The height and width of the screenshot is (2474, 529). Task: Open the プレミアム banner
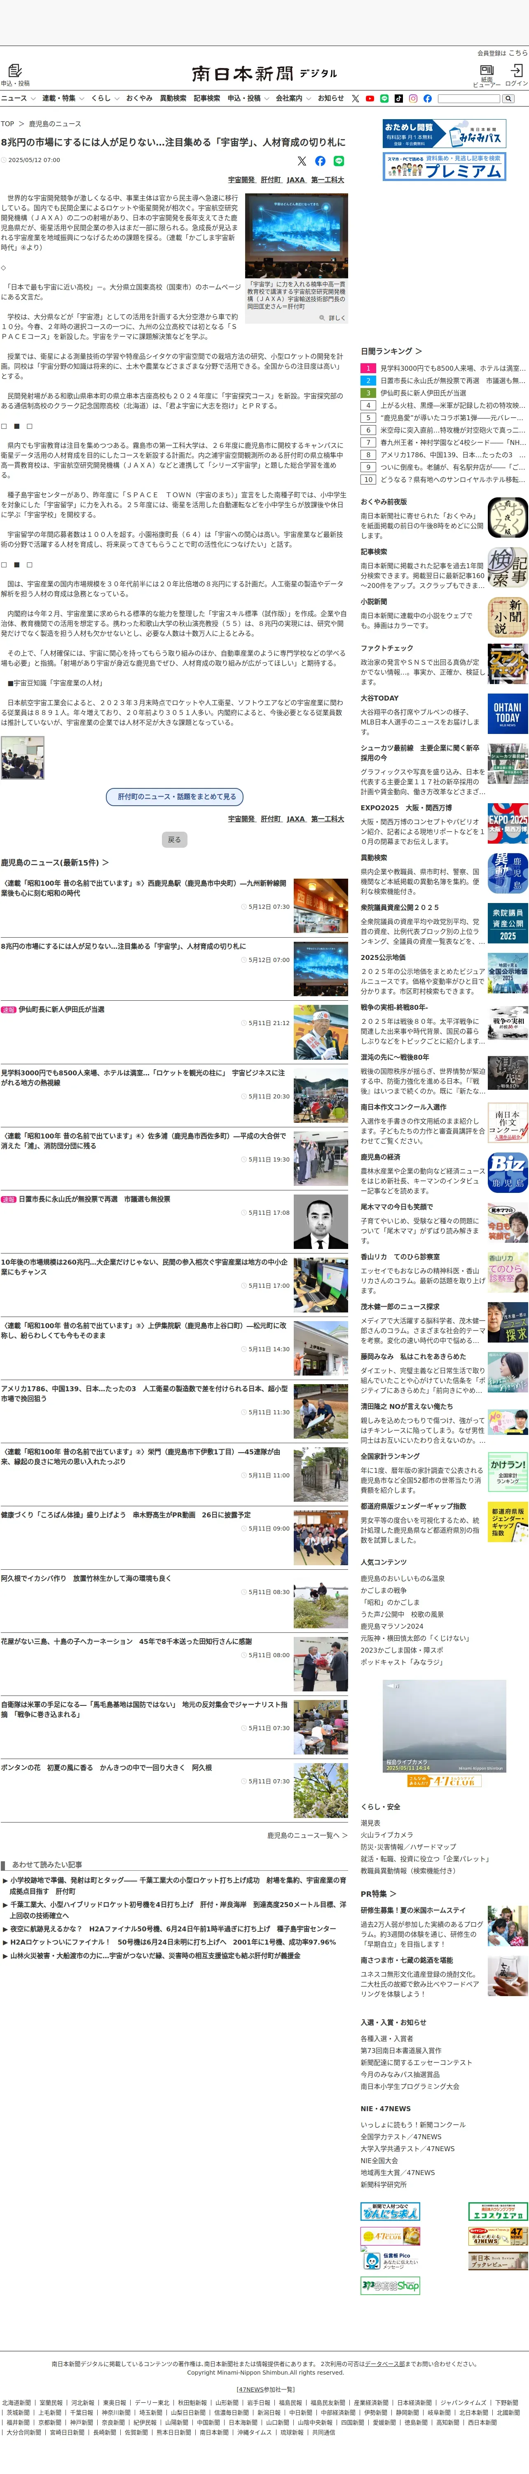click(x=444, y=166)
